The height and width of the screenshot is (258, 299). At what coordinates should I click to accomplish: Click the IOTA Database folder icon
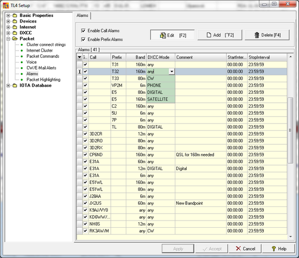click(x=15, y=85)
